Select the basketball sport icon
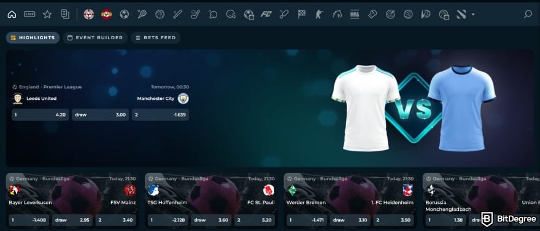 (160, 15)
